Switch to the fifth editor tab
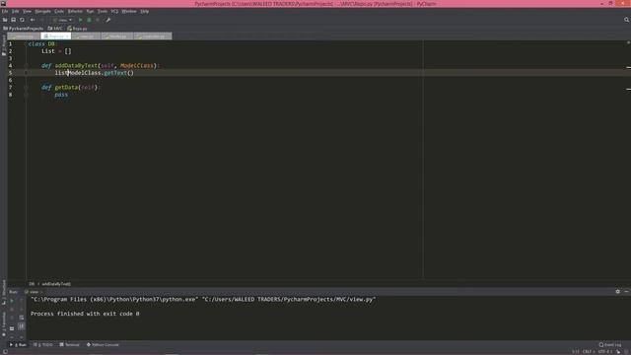Viewport: 631px width, 355px height. (x=153, y=36)
